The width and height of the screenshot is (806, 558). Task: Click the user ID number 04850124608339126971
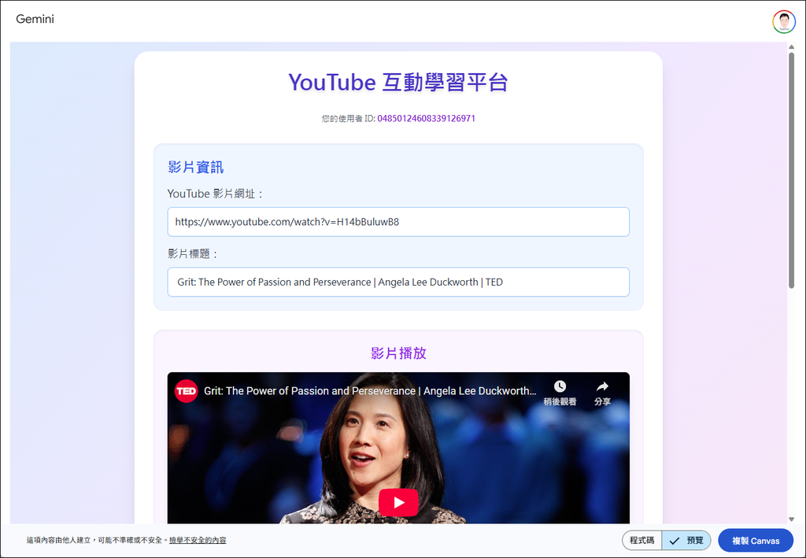pyautogui.click(x=426, y=118)
